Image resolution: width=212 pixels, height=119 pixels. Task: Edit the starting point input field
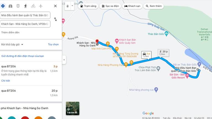coord(25,15)
